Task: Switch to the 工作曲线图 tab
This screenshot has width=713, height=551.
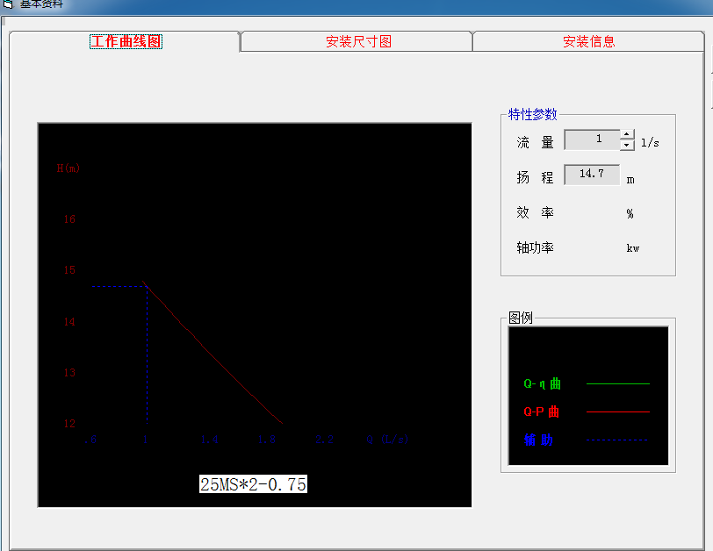Action: [x=126, y=42]
